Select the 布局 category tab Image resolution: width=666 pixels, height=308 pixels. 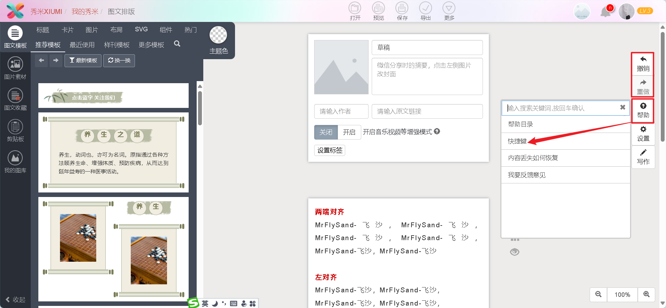[x=116, y=30]
